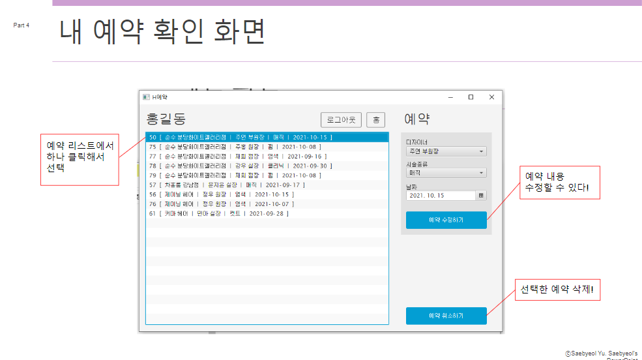Image resolution: width=642 pixels, height=360 pixels.
Task: Click the 로그아웃 button
Action: click(x=341, y=120)
